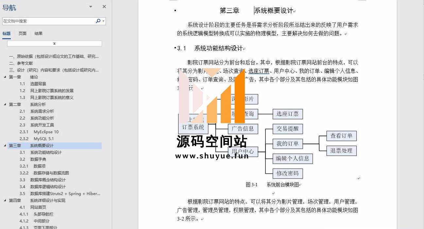Click the 选座订票 box in the diagram
The height and width of the screenshot is (229, 424).
pos(288,114)
